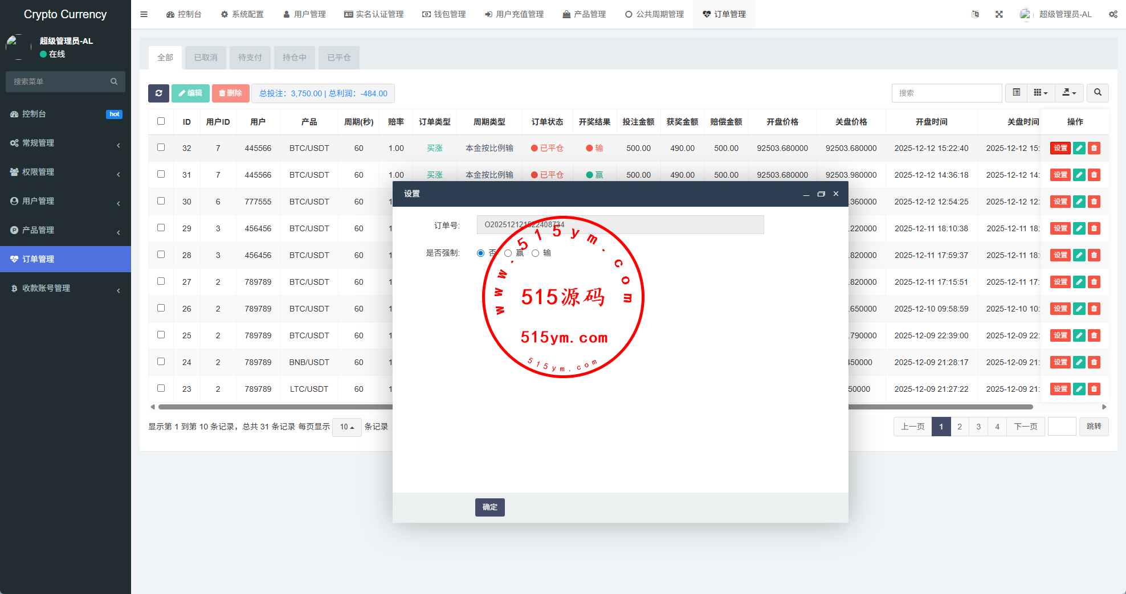The width and height of the screenshot is (1126, 594).
Task: Click the fullscreen icon in top bar
Action: (x=999, y=14)
